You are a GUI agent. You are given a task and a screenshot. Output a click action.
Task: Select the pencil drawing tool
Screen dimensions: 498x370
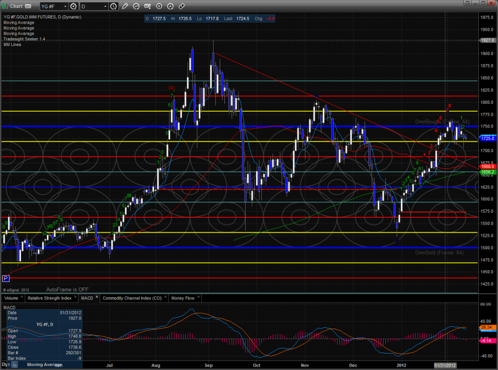coord(124,6)
